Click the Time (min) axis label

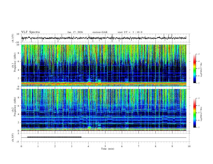[108, 149]
